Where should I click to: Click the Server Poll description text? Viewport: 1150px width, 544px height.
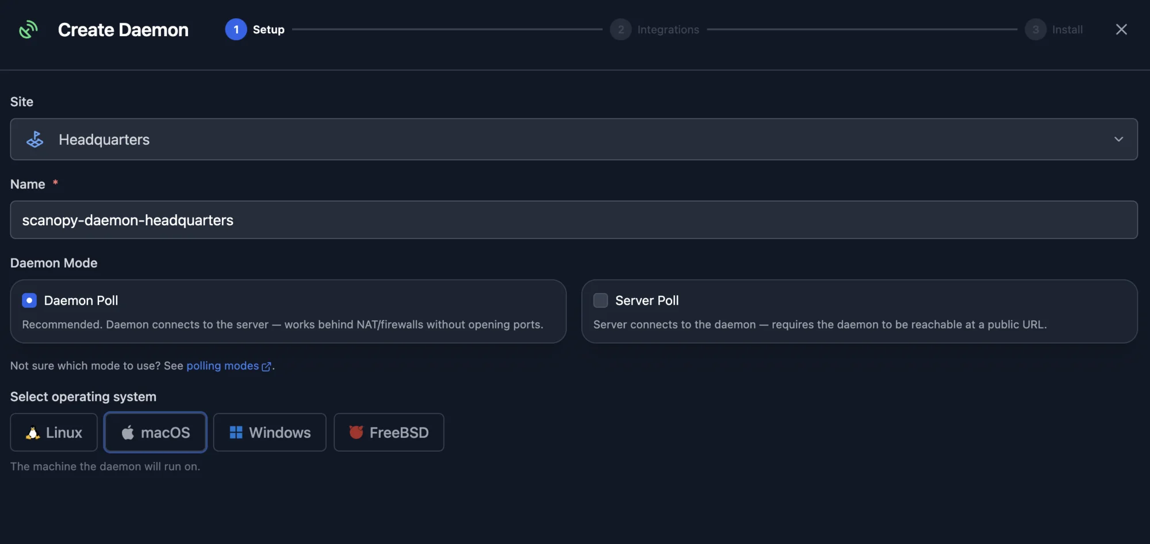(820, 325)
